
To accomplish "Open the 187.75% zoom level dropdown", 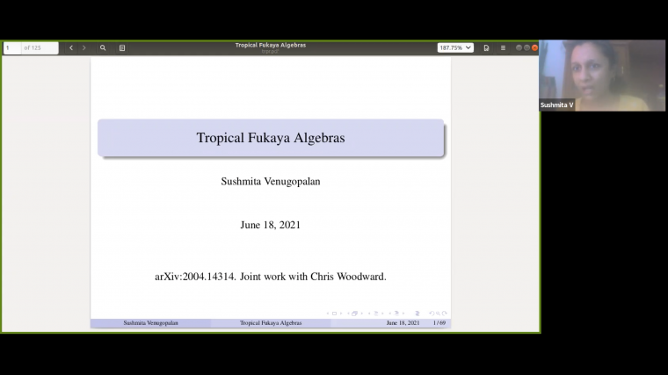I will [455, 47].
